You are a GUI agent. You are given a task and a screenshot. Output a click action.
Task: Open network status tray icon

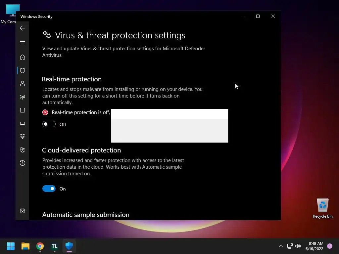[x=290, y=246]
